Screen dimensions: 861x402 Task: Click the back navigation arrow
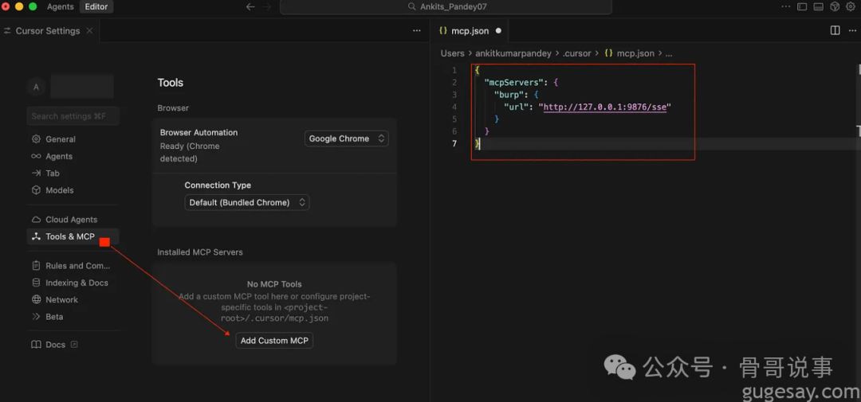tap(250, 6)
